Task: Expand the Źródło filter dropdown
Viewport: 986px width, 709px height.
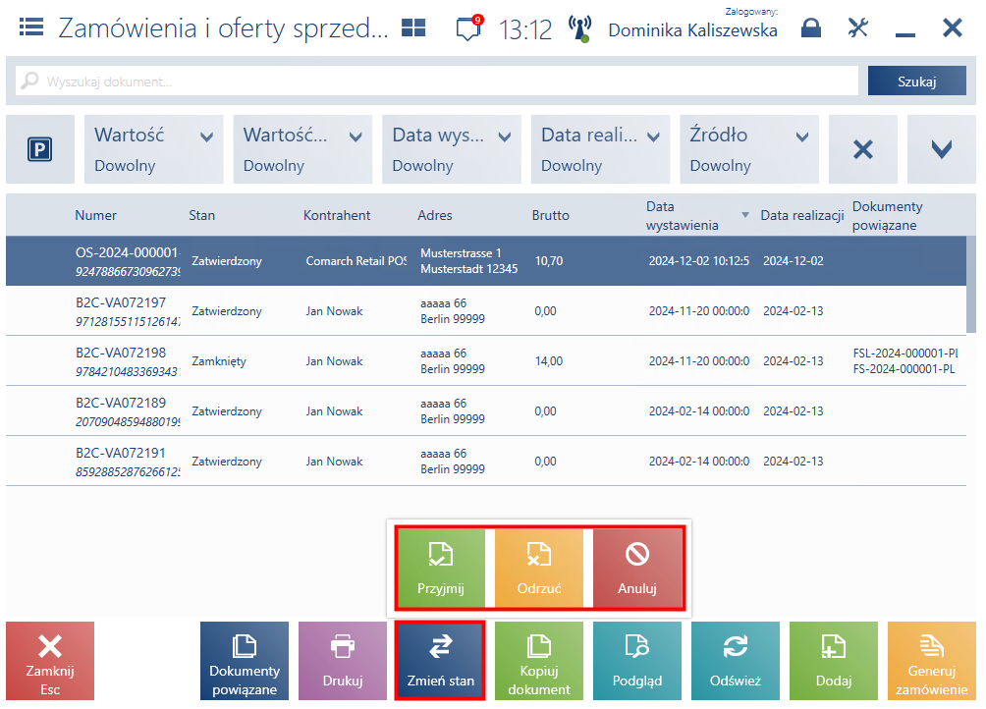Action: coord(749,149)
